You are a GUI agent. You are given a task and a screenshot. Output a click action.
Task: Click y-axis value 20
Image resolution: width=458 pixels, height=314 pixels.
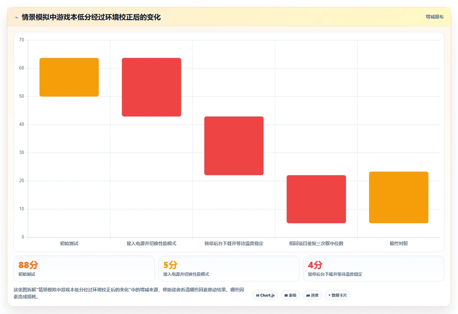pyautogui.click(x=22, y=181)
